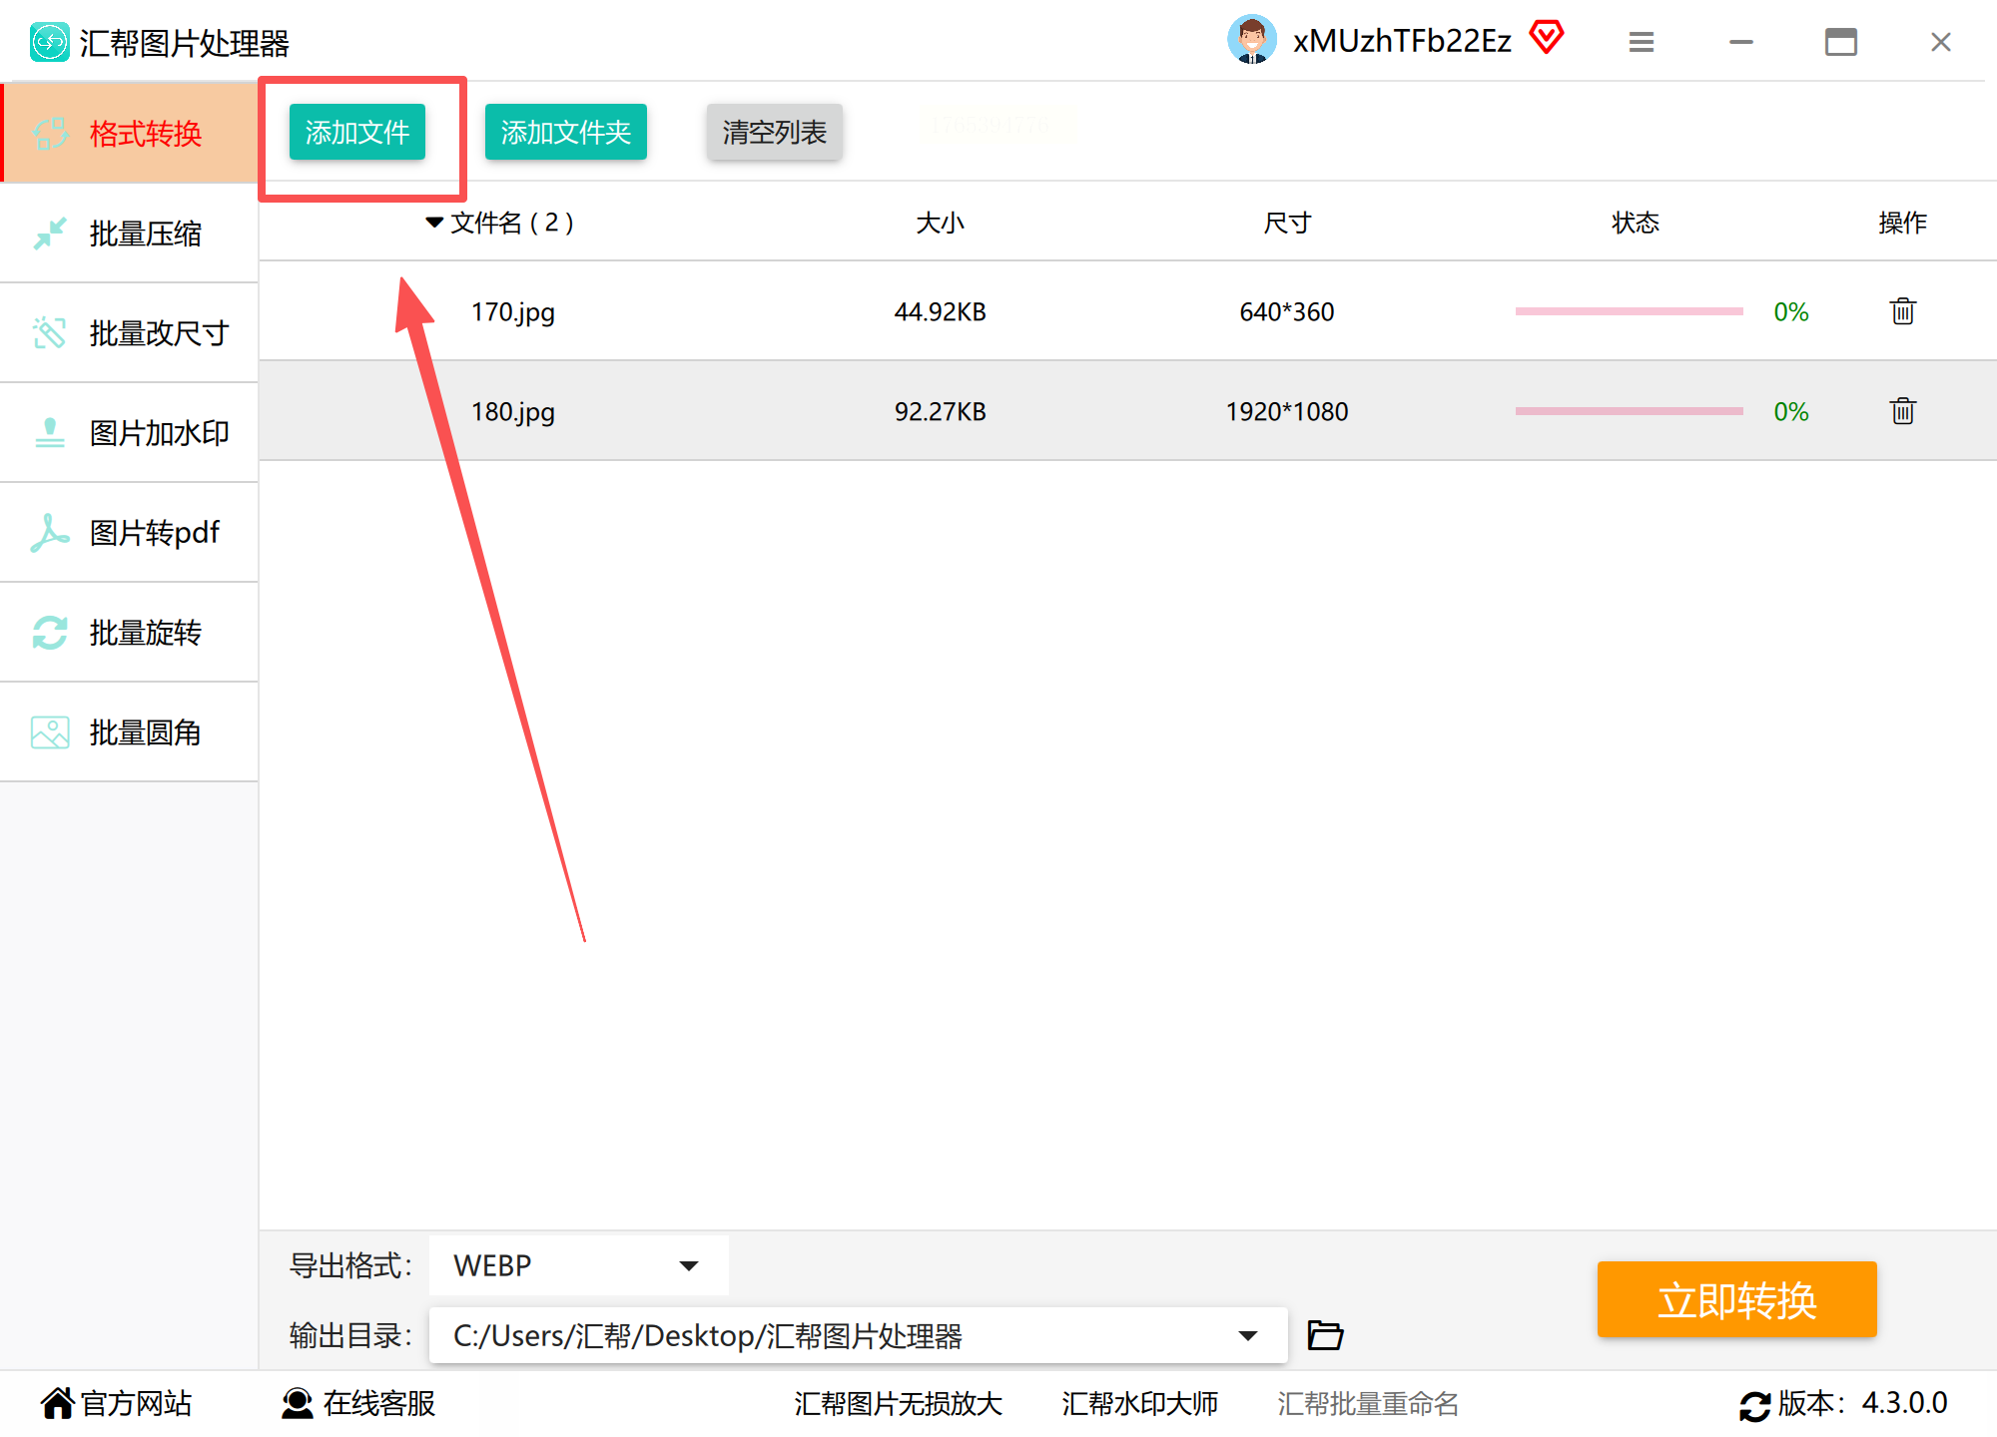1997x1437 pixels.
Task: Click the 添加文件 button
Action: (x=356, y=132)
